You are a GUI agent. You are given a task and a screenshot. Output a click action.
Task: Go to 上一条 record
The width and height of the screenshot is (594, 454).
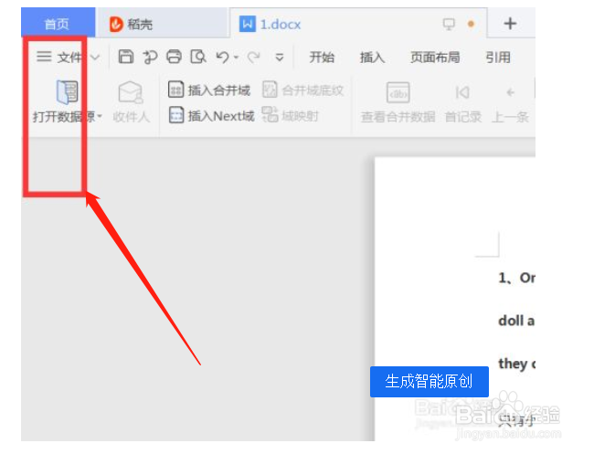click(510, 102)
